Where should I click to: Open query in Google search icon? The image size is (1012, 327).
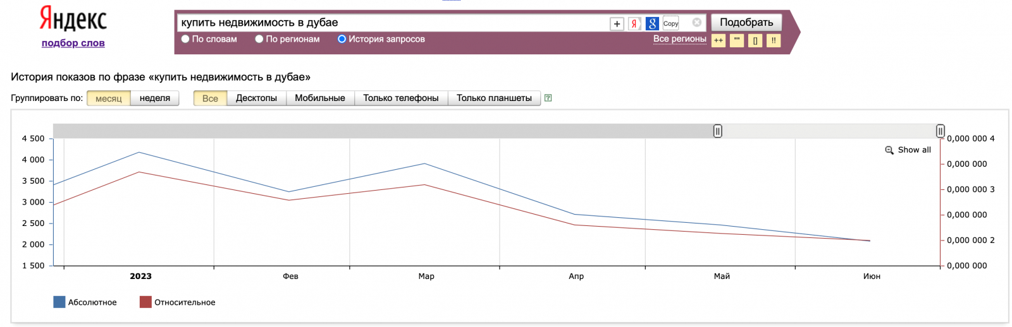652,24
